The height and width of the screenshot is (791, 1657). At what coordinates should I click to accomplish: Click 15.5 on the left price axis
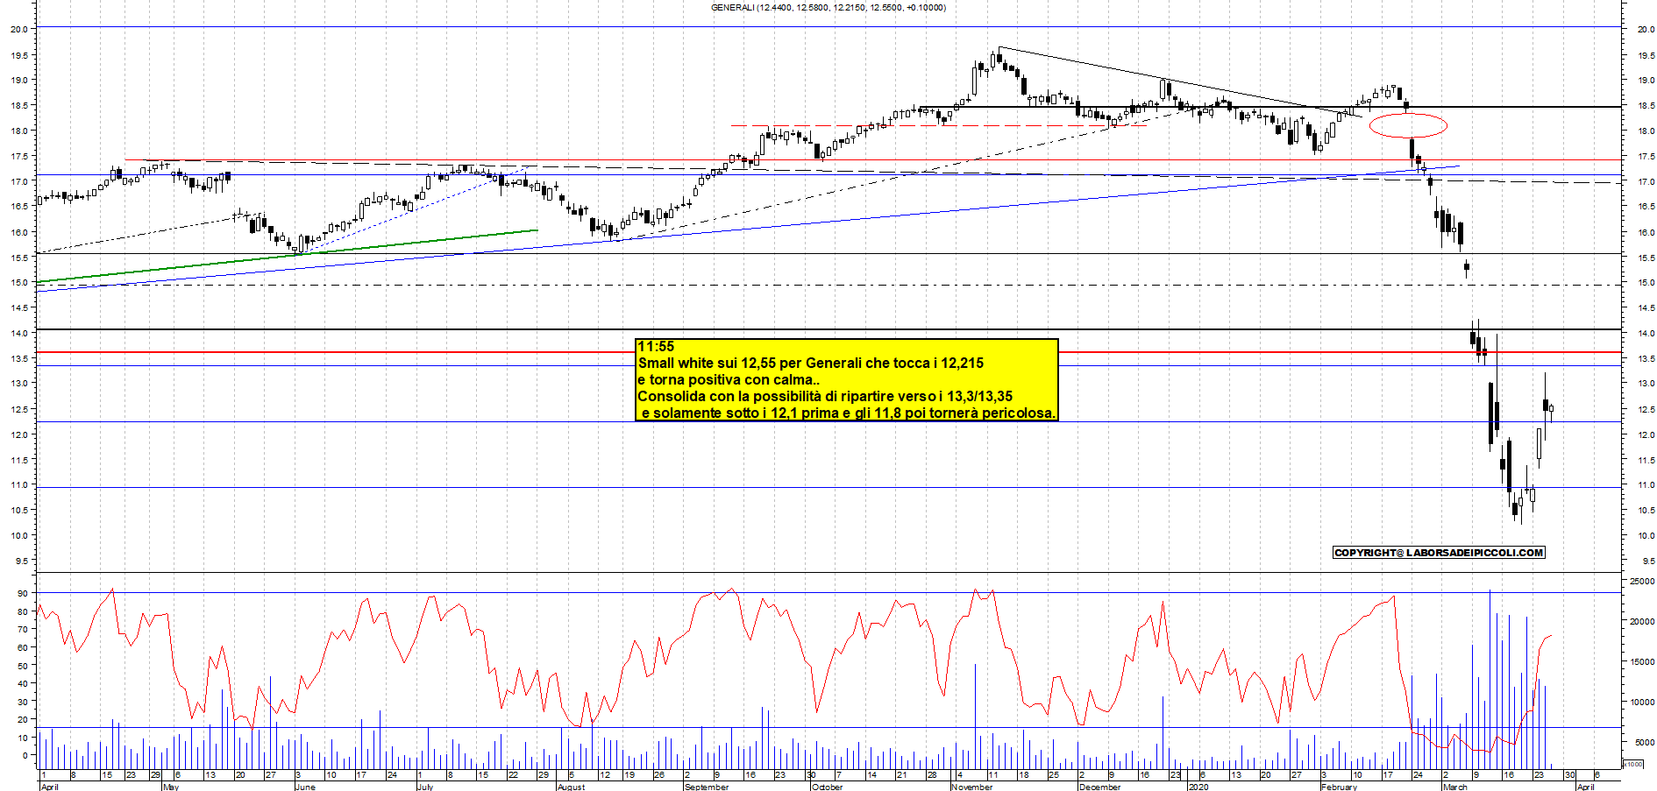pyautogui.click(x=18, y=258)
